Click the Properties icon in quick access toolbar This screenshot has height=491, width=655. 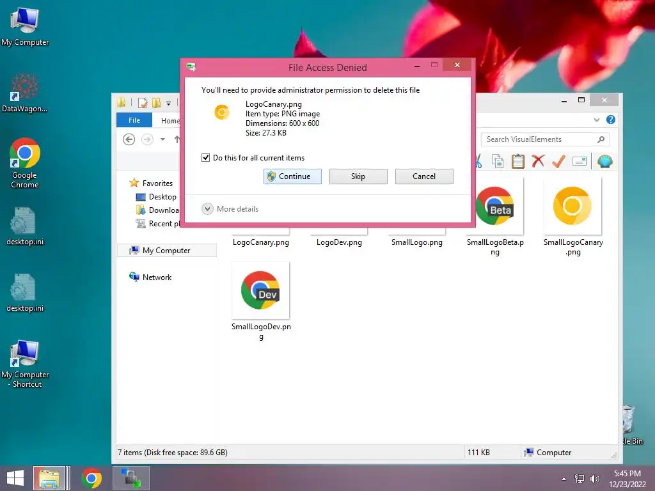pyautogui.click(x=143, y=103)
